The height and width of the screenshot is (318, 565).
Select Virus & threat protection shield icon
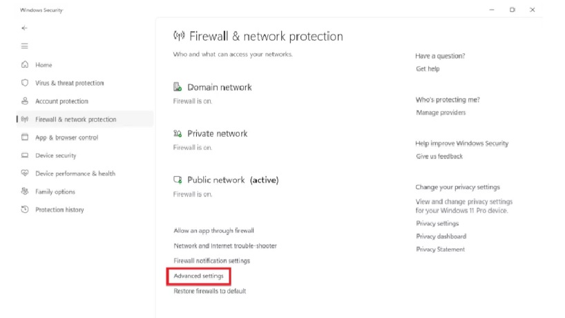(x=25, y=83)
